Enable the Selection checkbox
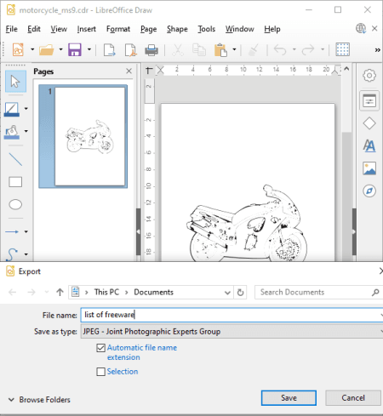 point(100,372)
